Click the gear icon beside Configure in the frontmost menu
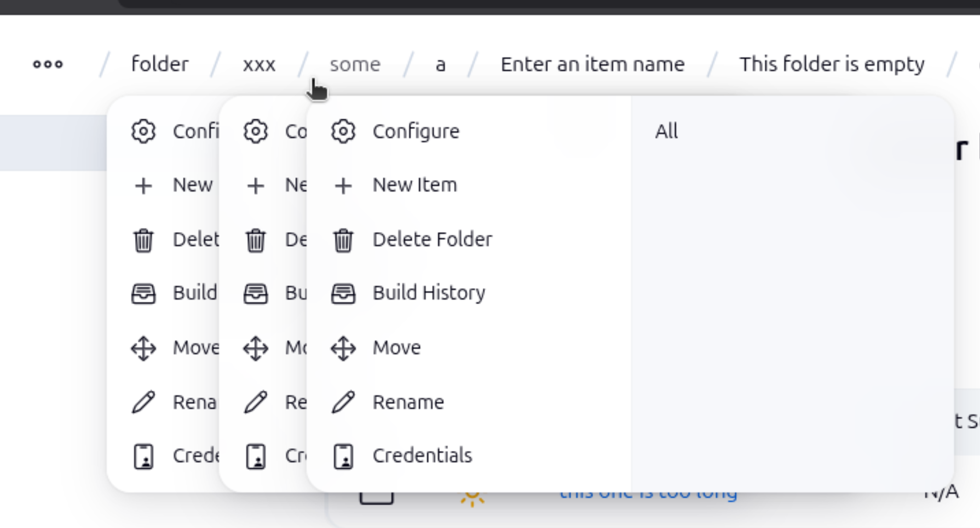 click(x=343, y=131)
